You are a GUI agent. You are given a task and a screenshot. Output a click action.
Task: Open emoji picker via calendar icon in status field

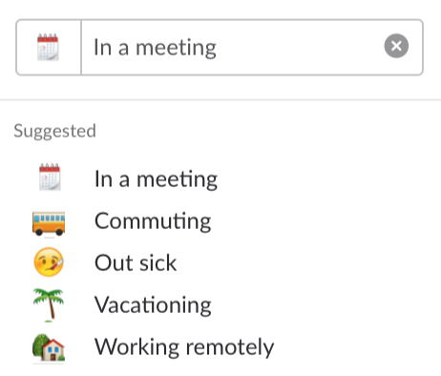pos(48,47)
